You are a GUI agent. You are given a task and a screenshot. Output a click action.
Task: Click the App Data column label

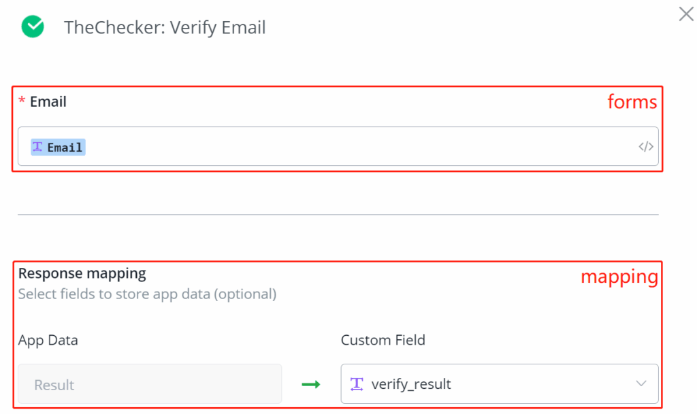(x=48, y=340)
